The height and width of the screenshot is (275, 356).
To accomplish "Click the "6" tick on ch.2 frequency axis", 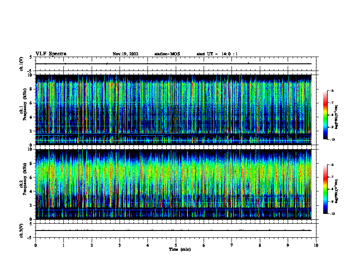I will coord(31,177).
